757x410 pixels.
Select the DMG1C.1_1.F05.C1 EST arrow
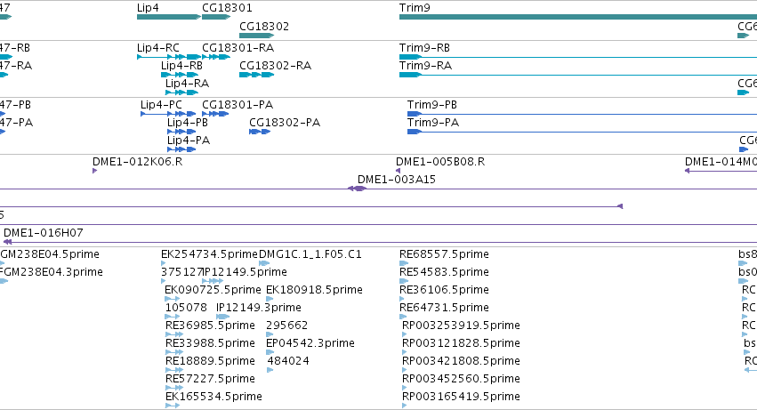(264, 263)
